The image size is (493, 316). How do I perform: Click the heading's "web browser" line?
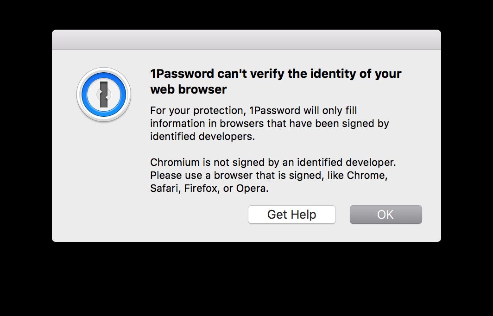click(x=188, y=89)
